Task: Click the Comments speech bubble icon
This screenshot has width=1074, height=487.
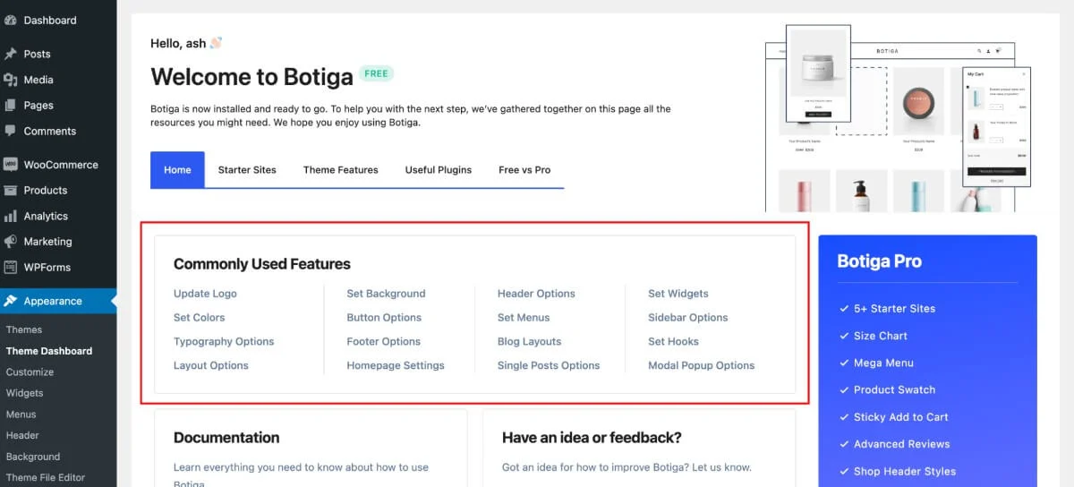Action: point(11,131)
